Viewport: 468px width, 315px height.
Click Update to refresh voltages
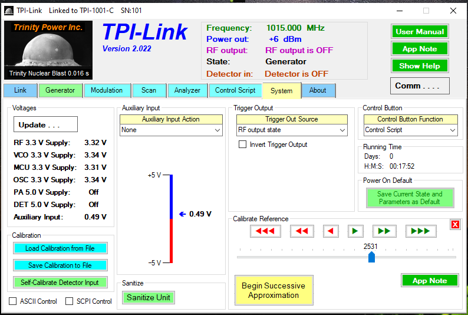45,124
